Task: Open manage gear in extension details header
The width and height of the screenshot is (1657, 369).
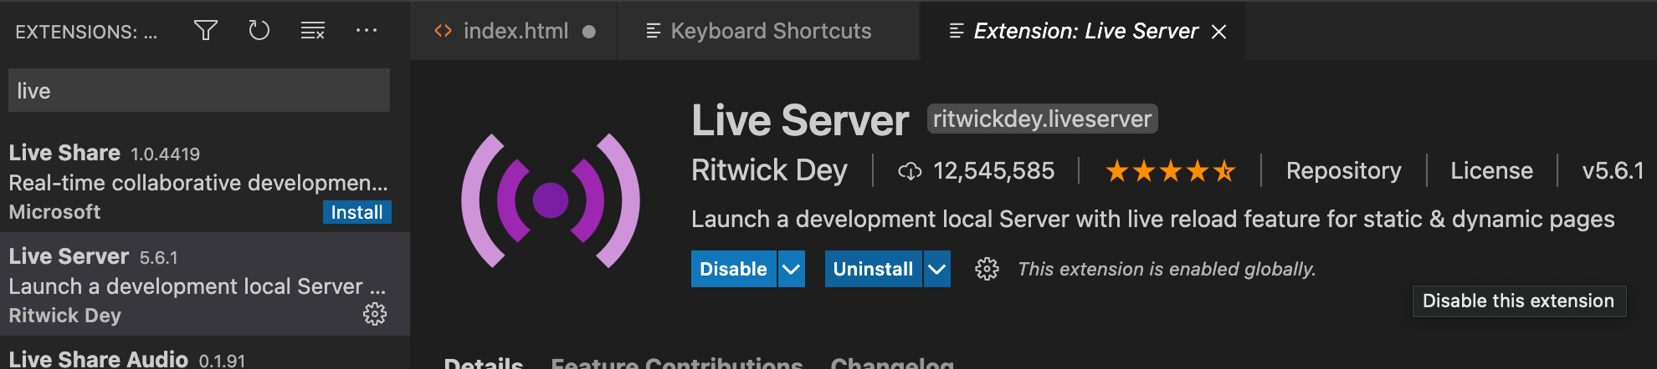Action: [x=988, y=269]
